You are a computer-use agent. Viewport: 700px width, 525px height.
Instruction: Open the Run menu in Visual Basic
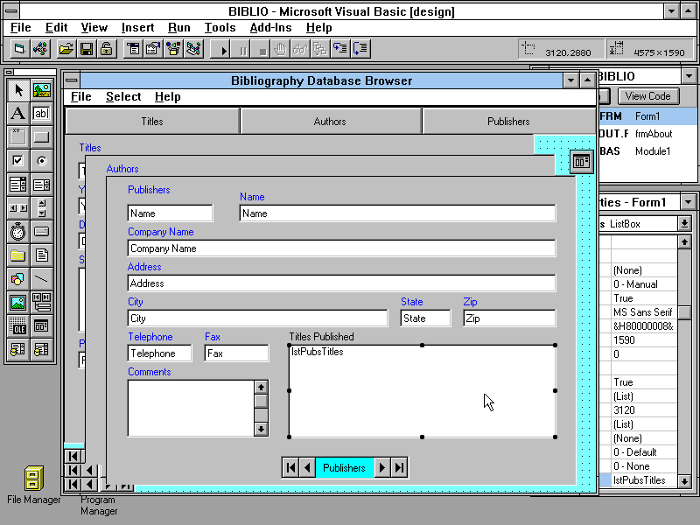point(179,28)
